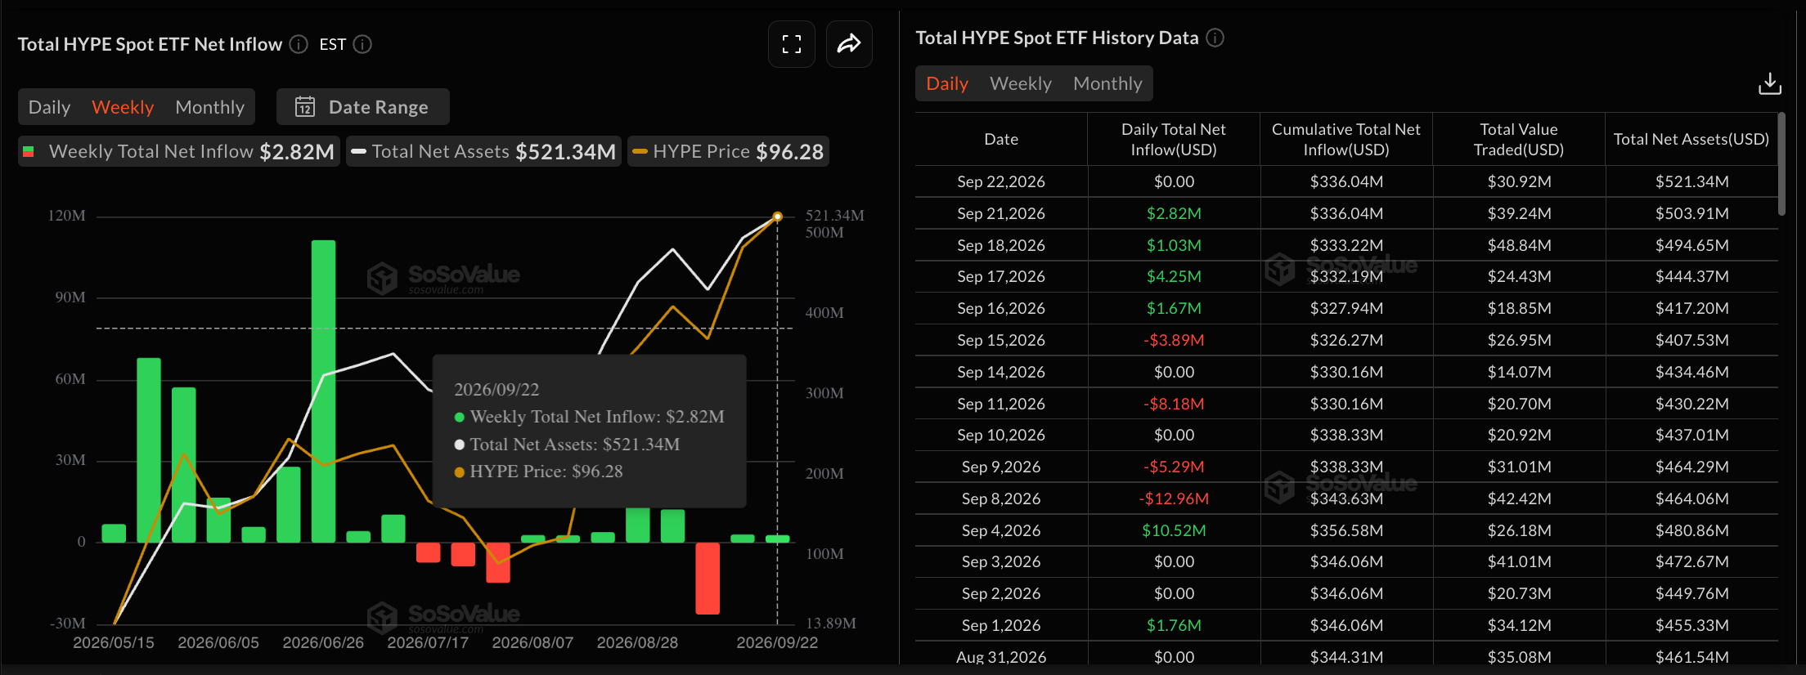Screen dimensions: 1806x675
Task: Click the Sep 9,2026 date cell
Action: [x=1001, y=467]
